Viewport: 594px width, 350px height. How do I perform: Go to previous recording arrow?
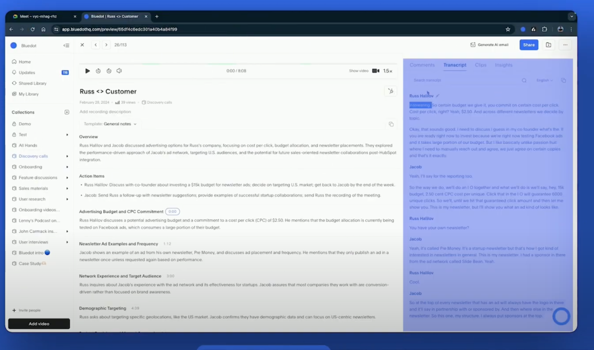96,45
